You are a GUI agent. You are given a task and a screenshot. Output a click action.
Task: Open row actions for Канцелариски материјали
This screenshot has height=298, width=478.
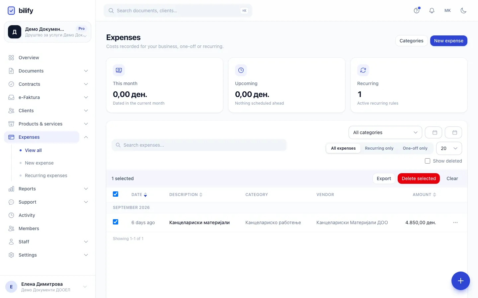pos(455,223)
